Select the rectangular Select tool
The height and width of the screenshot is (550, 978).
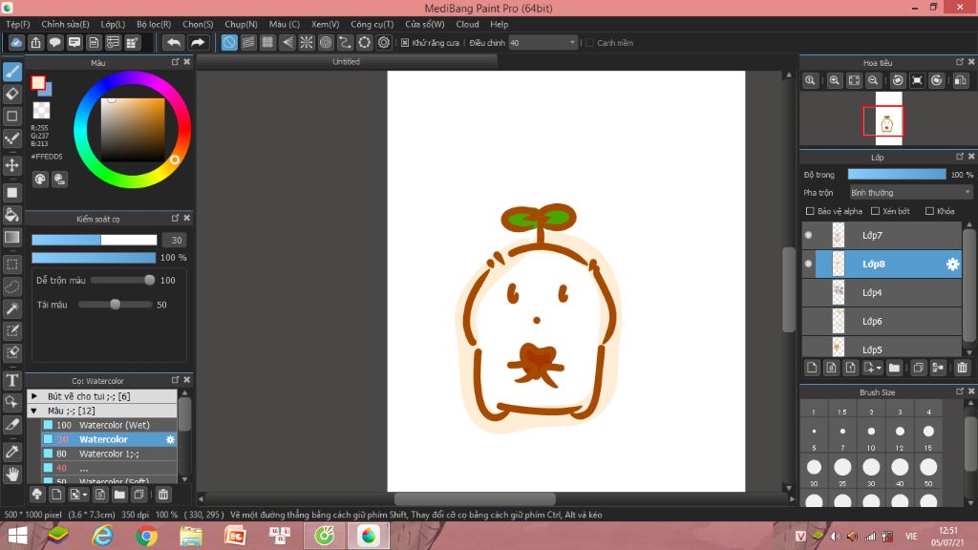tap(12, 264)
